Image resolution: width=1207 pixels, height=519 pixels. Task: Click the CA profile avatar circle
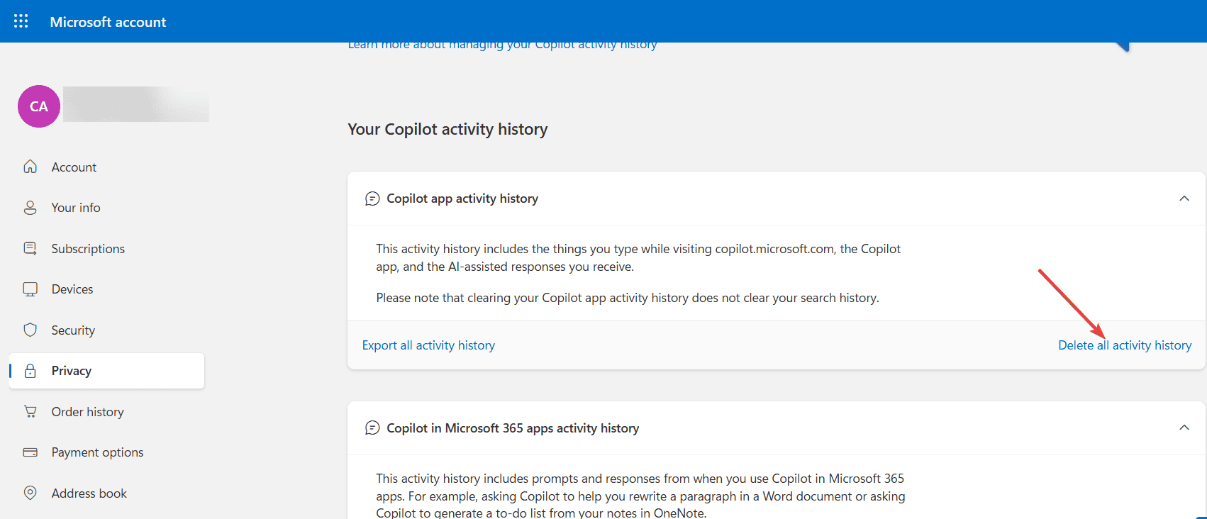click(39, 106)
